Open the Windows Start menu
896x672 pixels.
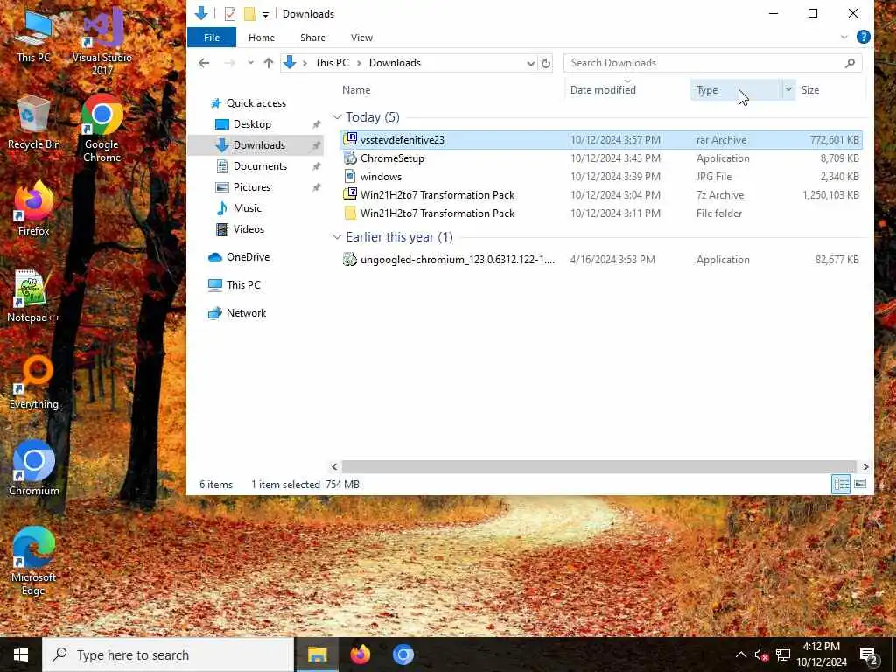pyautogui.click(x=21, y=654)
